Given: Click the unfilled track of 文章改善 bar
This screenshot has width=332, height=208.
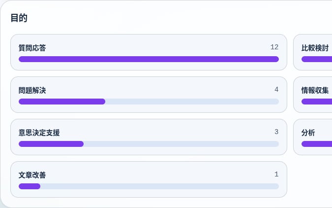Looking at the screenshot, I should point(160,187).
